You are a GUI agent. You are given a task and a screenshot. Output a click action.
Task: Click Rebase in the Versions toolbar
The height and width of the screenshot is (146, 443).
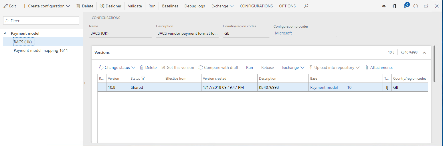click(268, 67)
